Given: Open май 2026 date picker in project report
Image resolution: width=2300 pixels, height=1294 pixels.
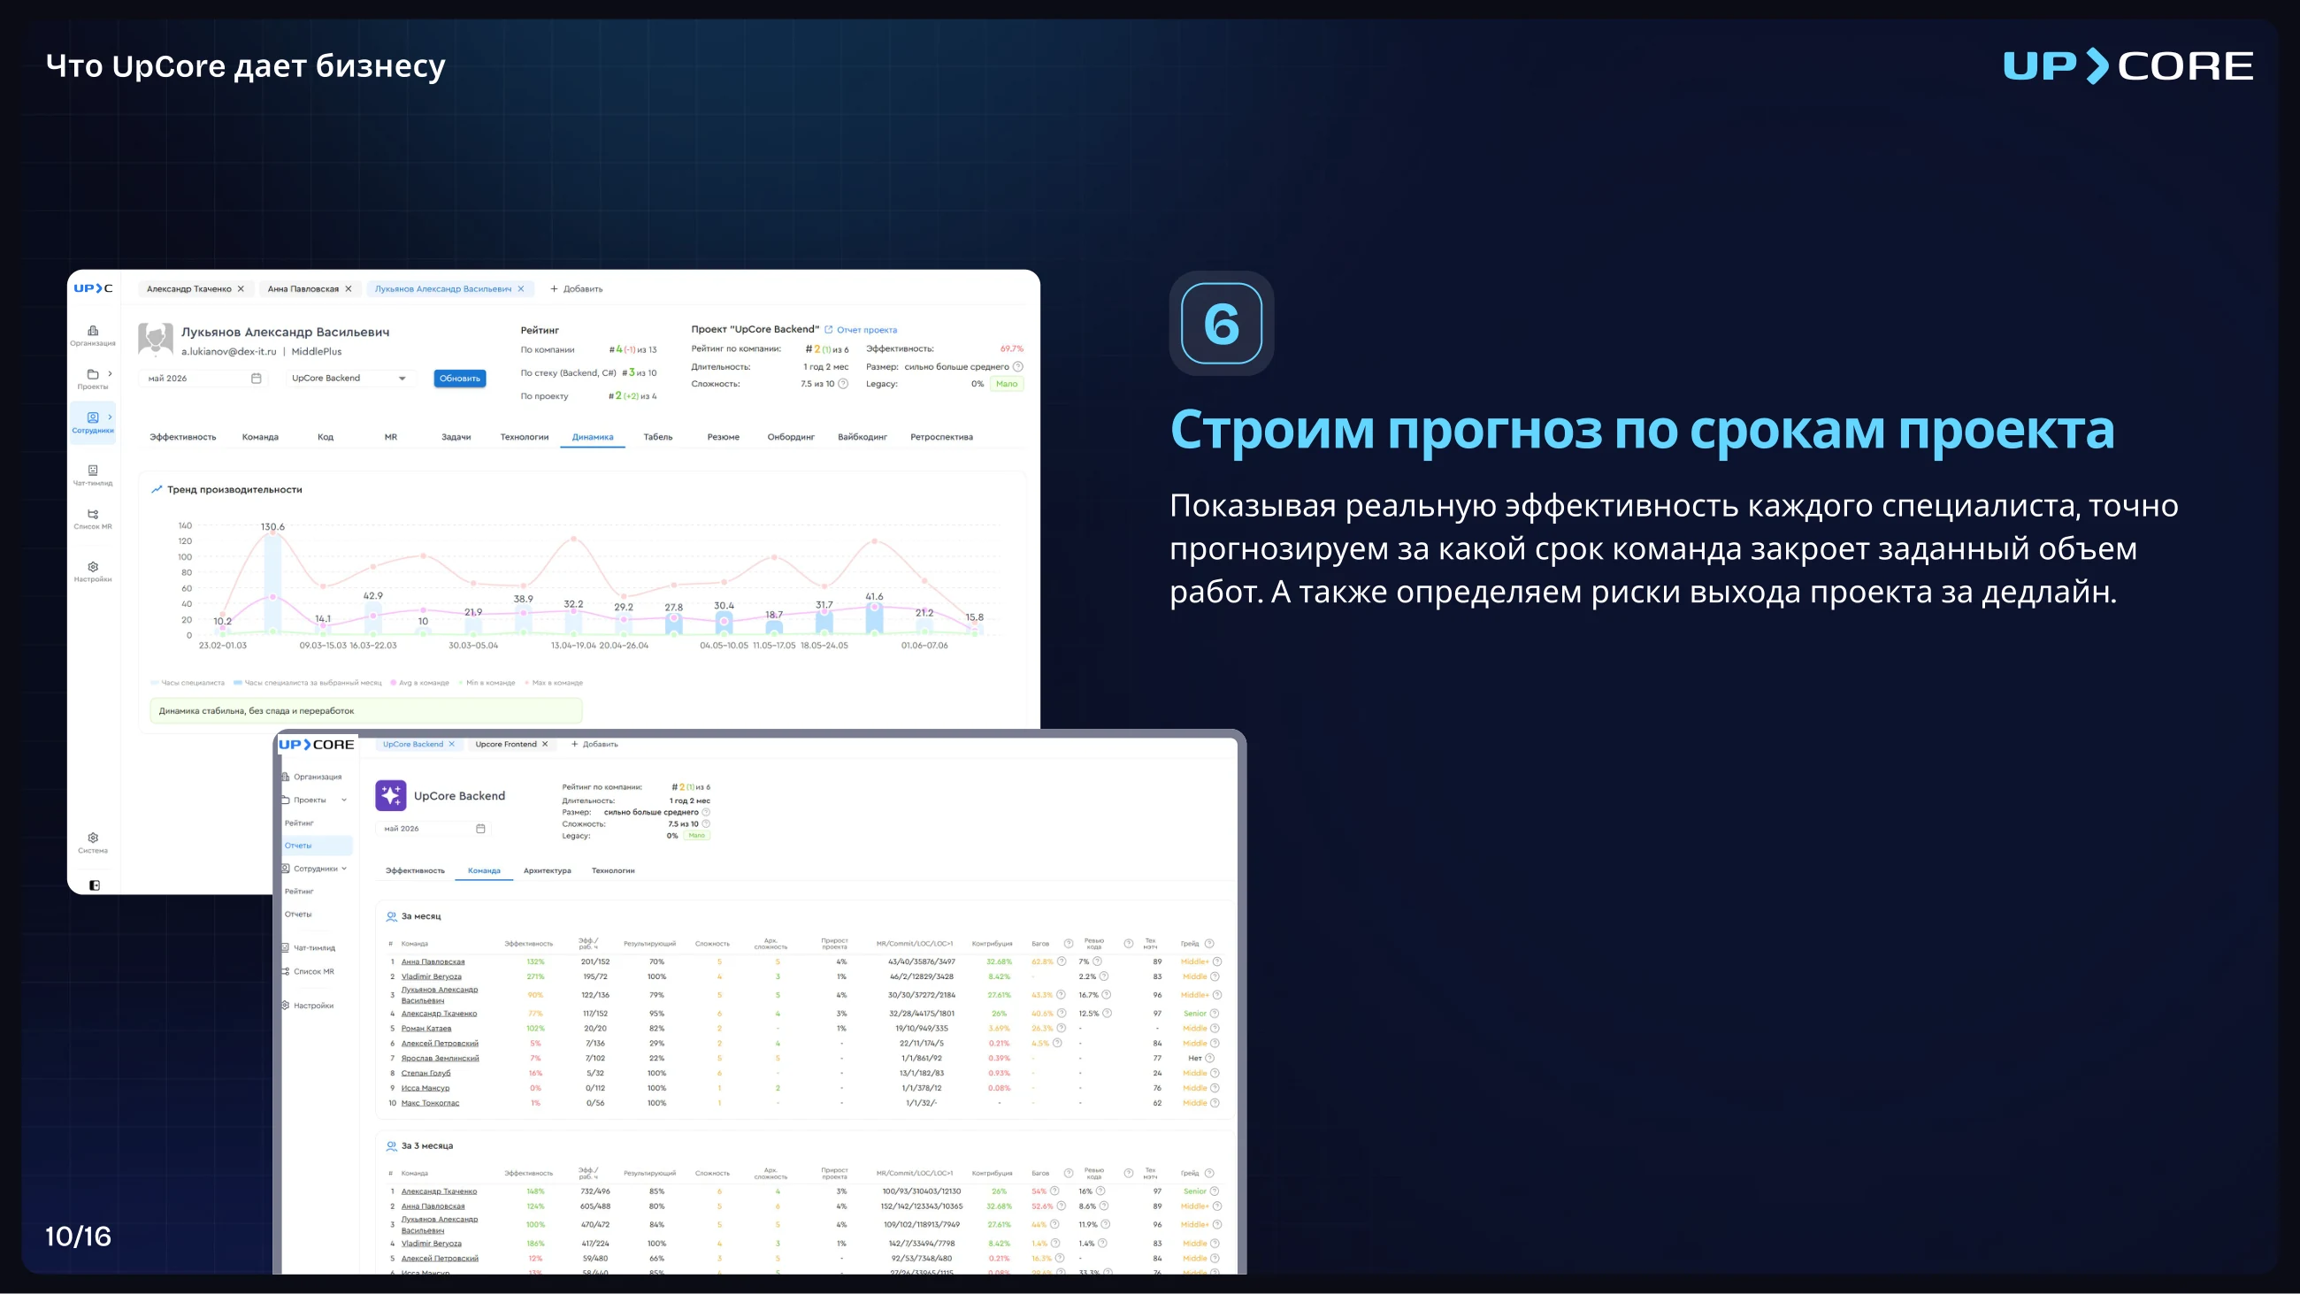Looking at the screenshot, I should click(x=433, y=829).
